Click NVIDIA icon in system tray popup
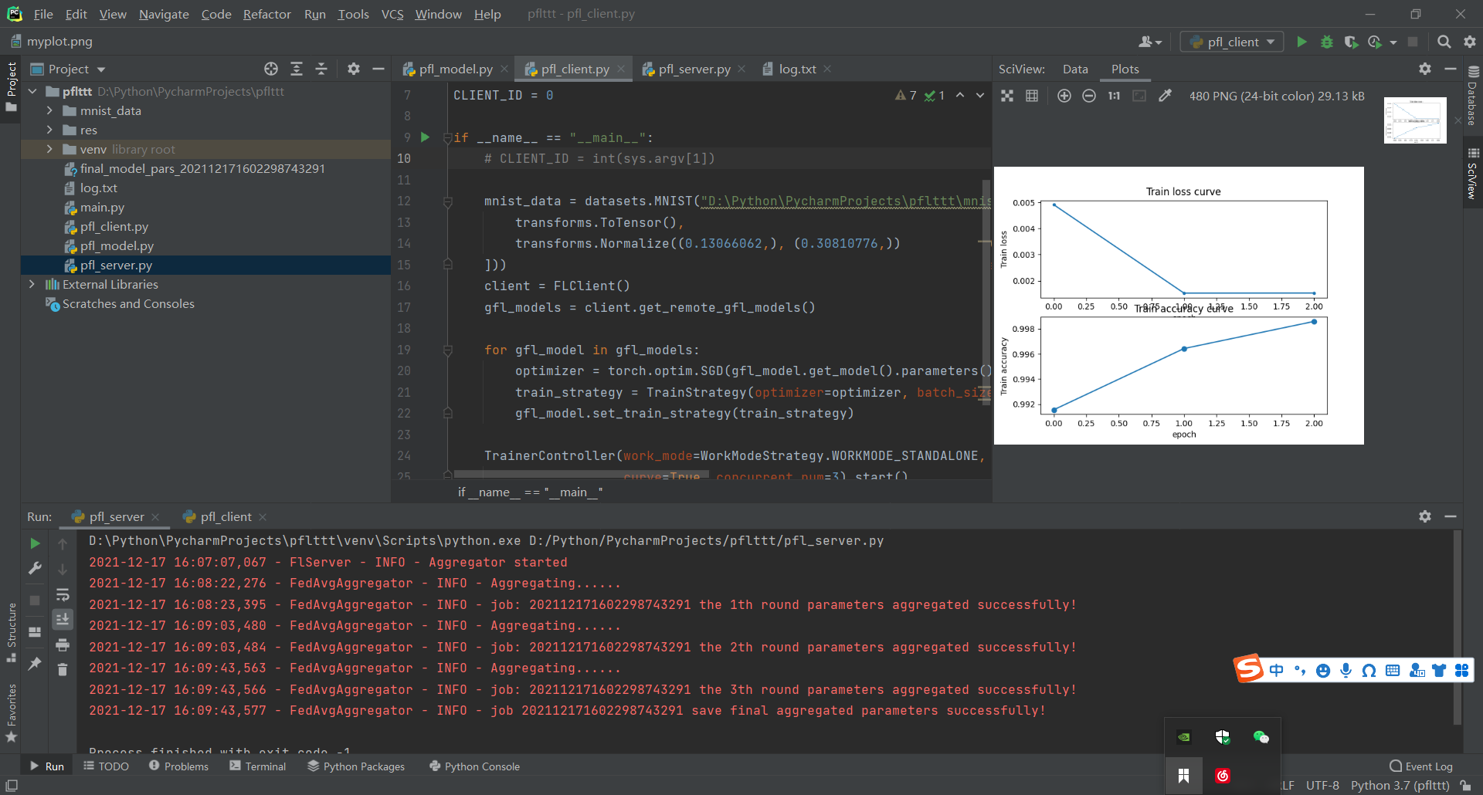This screenshot has width=1483, height=795. [1183, 737]
